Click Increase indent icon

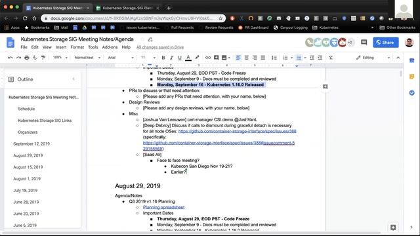320,58
